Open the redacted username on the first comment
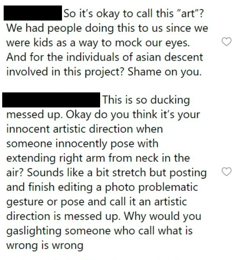The height and width of the screenshot is (260, 241). tap(33, 13)
